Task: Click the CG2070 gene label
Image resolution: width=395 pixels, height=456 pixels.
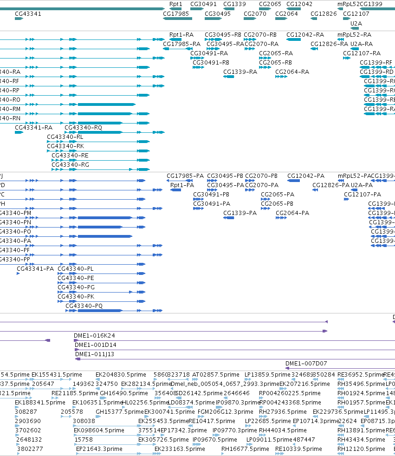Action: (255, 13)
